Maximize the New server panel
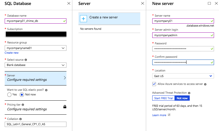 (x=209, y=3)
